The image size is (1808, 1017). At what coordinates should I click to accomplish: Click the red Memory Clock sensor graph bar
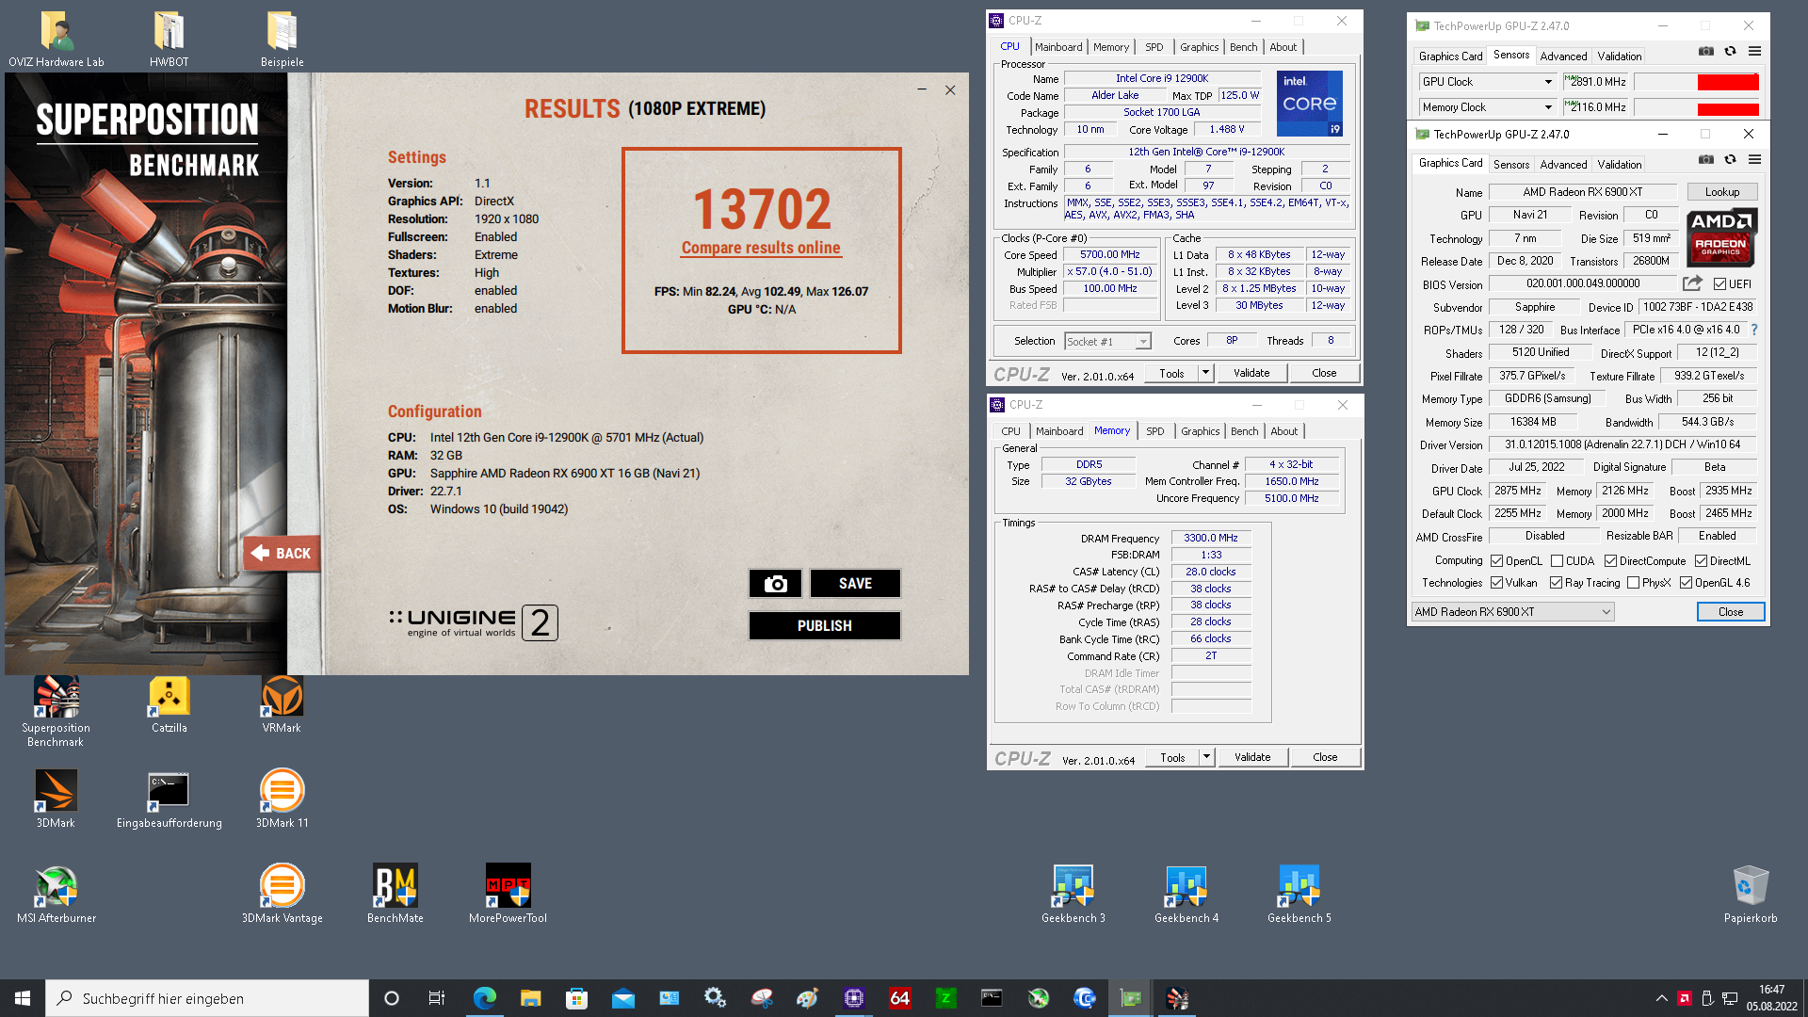(x=1727, y=107)
